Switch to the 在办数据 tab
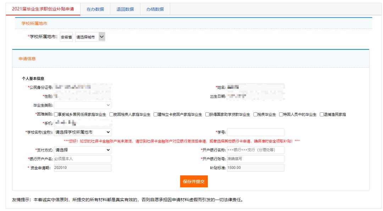 coord(95,9)
